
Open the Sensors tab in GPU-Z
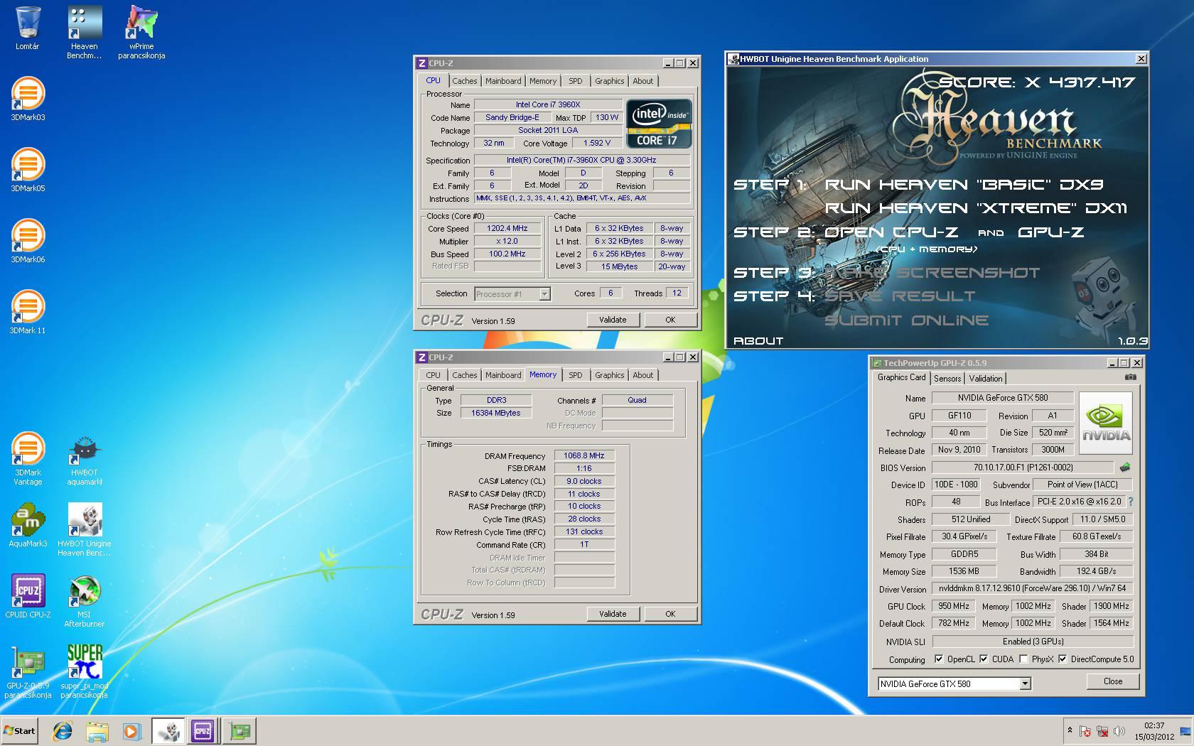947,379
